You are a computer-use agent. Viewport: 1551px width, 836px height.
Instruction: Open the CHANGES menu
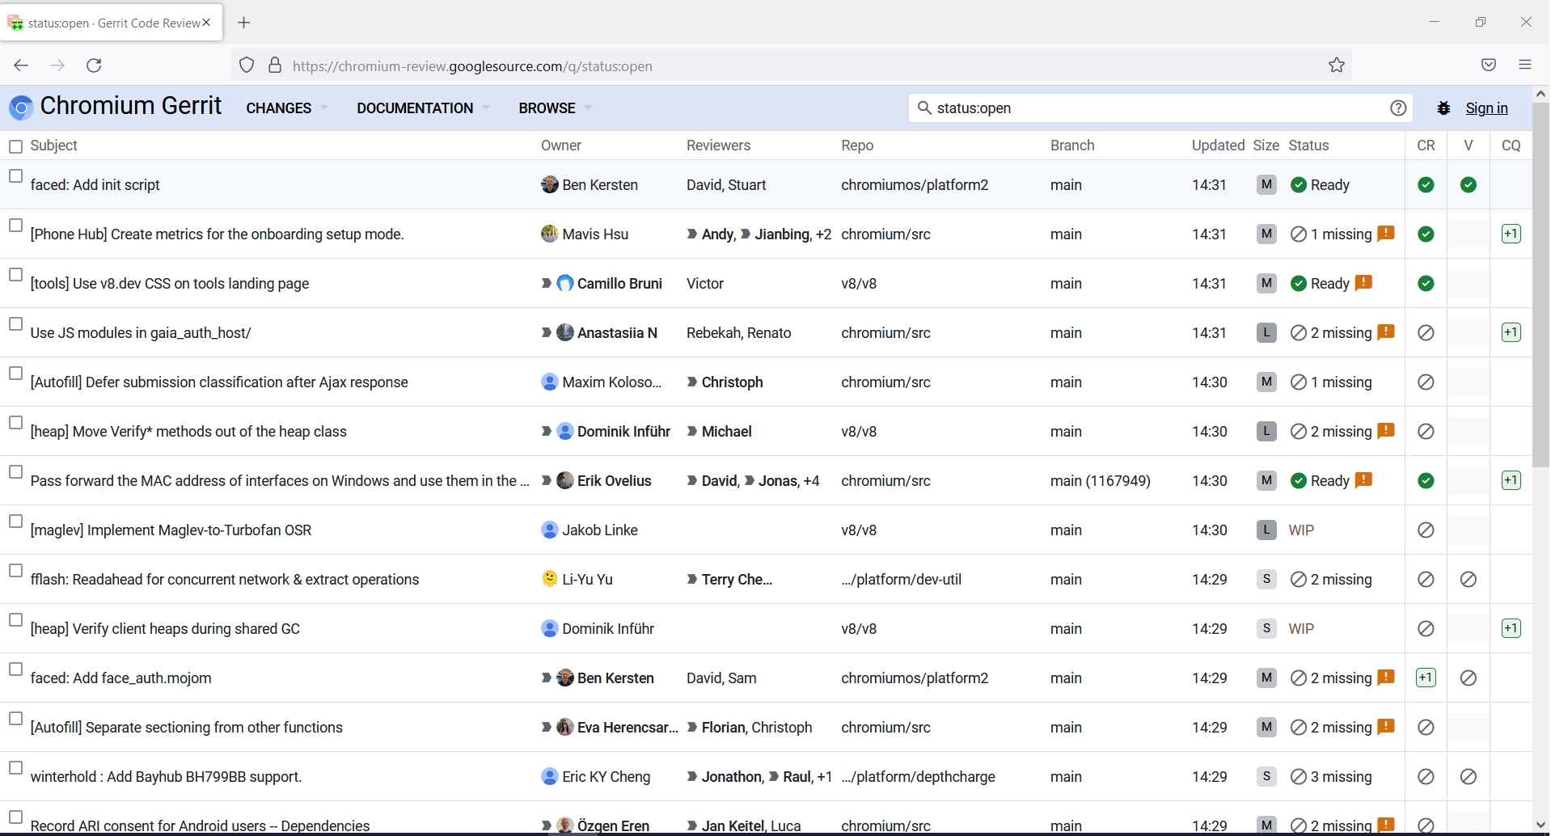coord(279,108)
